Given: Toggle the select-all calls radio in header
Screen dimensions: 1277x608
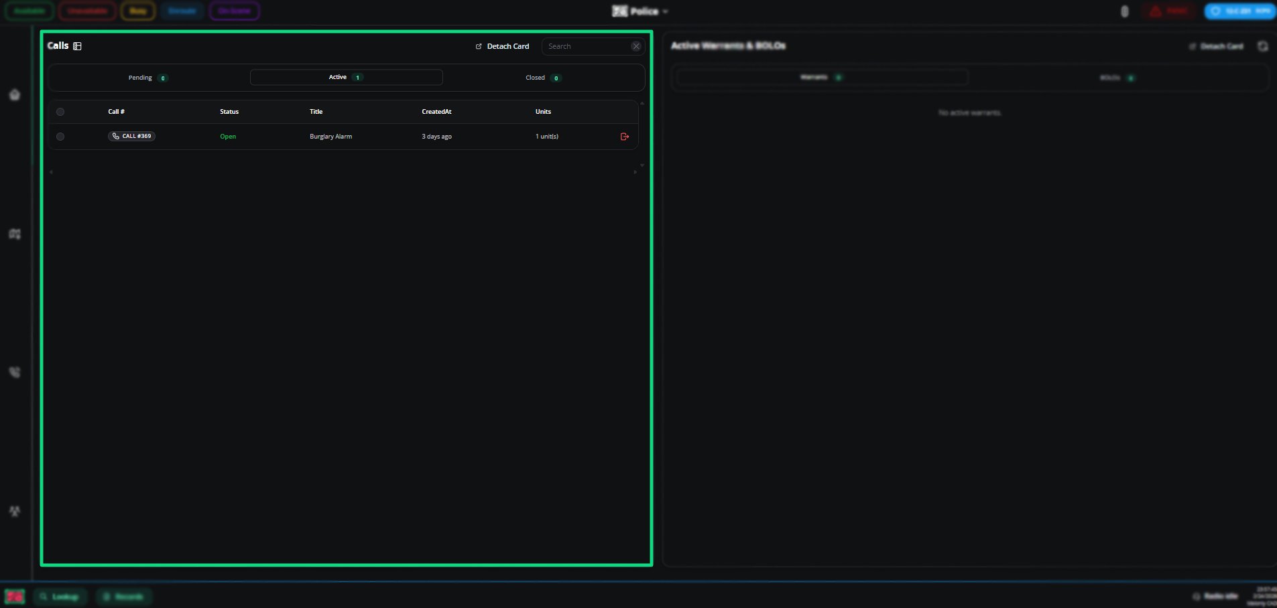Looking at the screenshot, I should coord(60,112).
